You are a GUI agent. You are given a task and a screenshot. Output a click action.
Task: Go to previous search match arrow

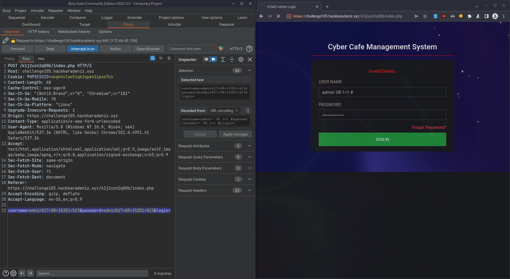(22, 273)
